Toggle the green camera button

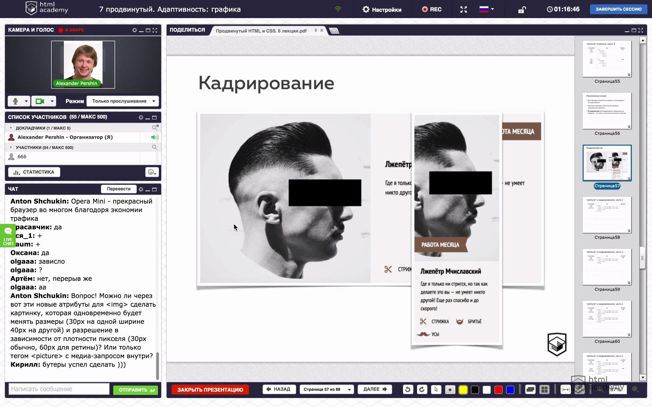tap(40, 101)
